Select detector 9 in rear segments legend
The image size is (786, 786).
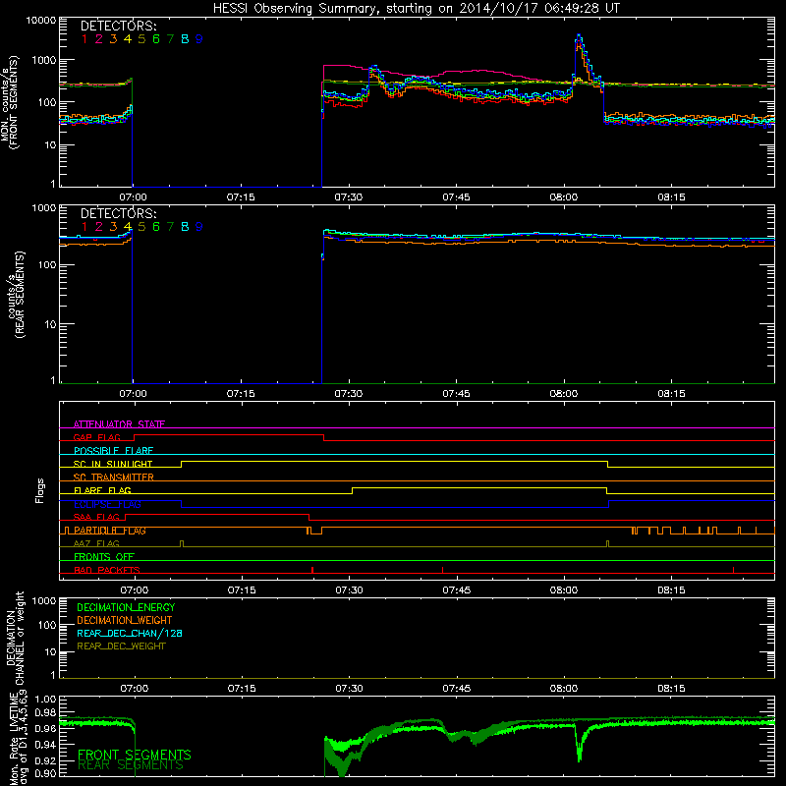[199, 227]
